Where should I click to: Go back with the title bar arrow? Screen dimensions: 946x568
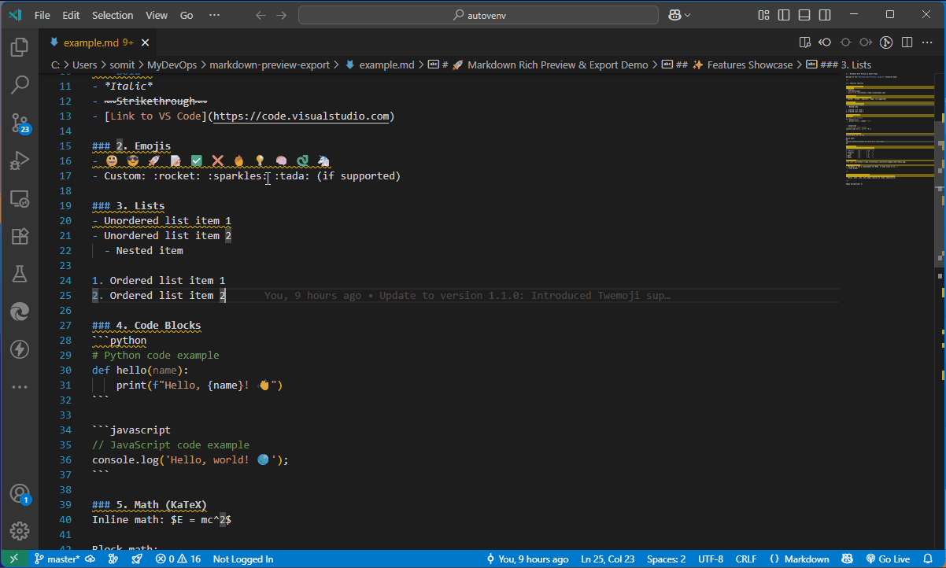(261, 15)
